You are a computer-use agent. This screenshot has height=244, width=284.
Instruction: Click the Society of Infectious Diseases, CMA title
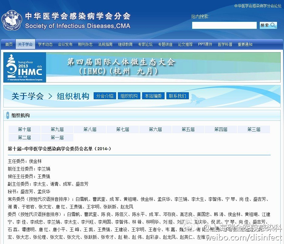78,26
